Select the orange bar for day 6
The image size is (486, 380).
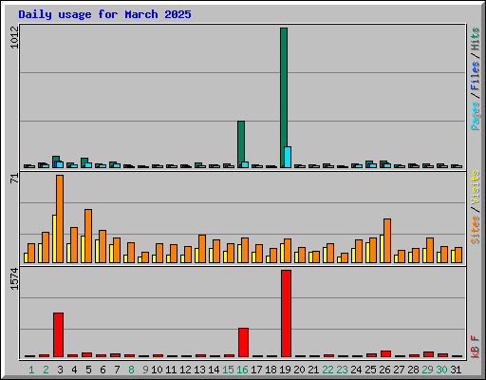(103, 246)
